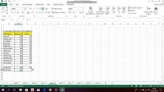Switch to SAYFA DÜZENİ ribbon tab

[27, 5]
